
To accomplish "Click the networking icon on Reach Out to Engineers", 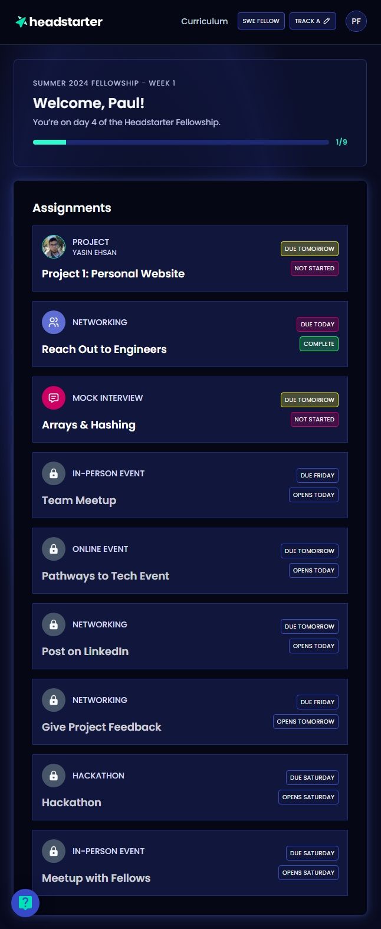I will coord(54,322).
